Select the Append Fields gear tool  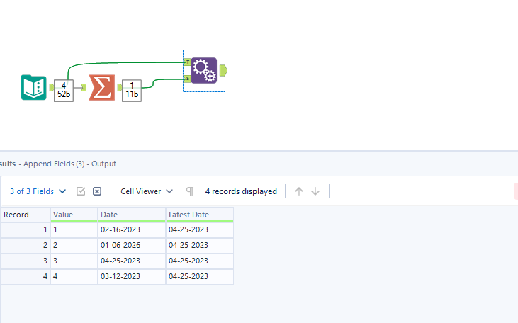(204, 70)
